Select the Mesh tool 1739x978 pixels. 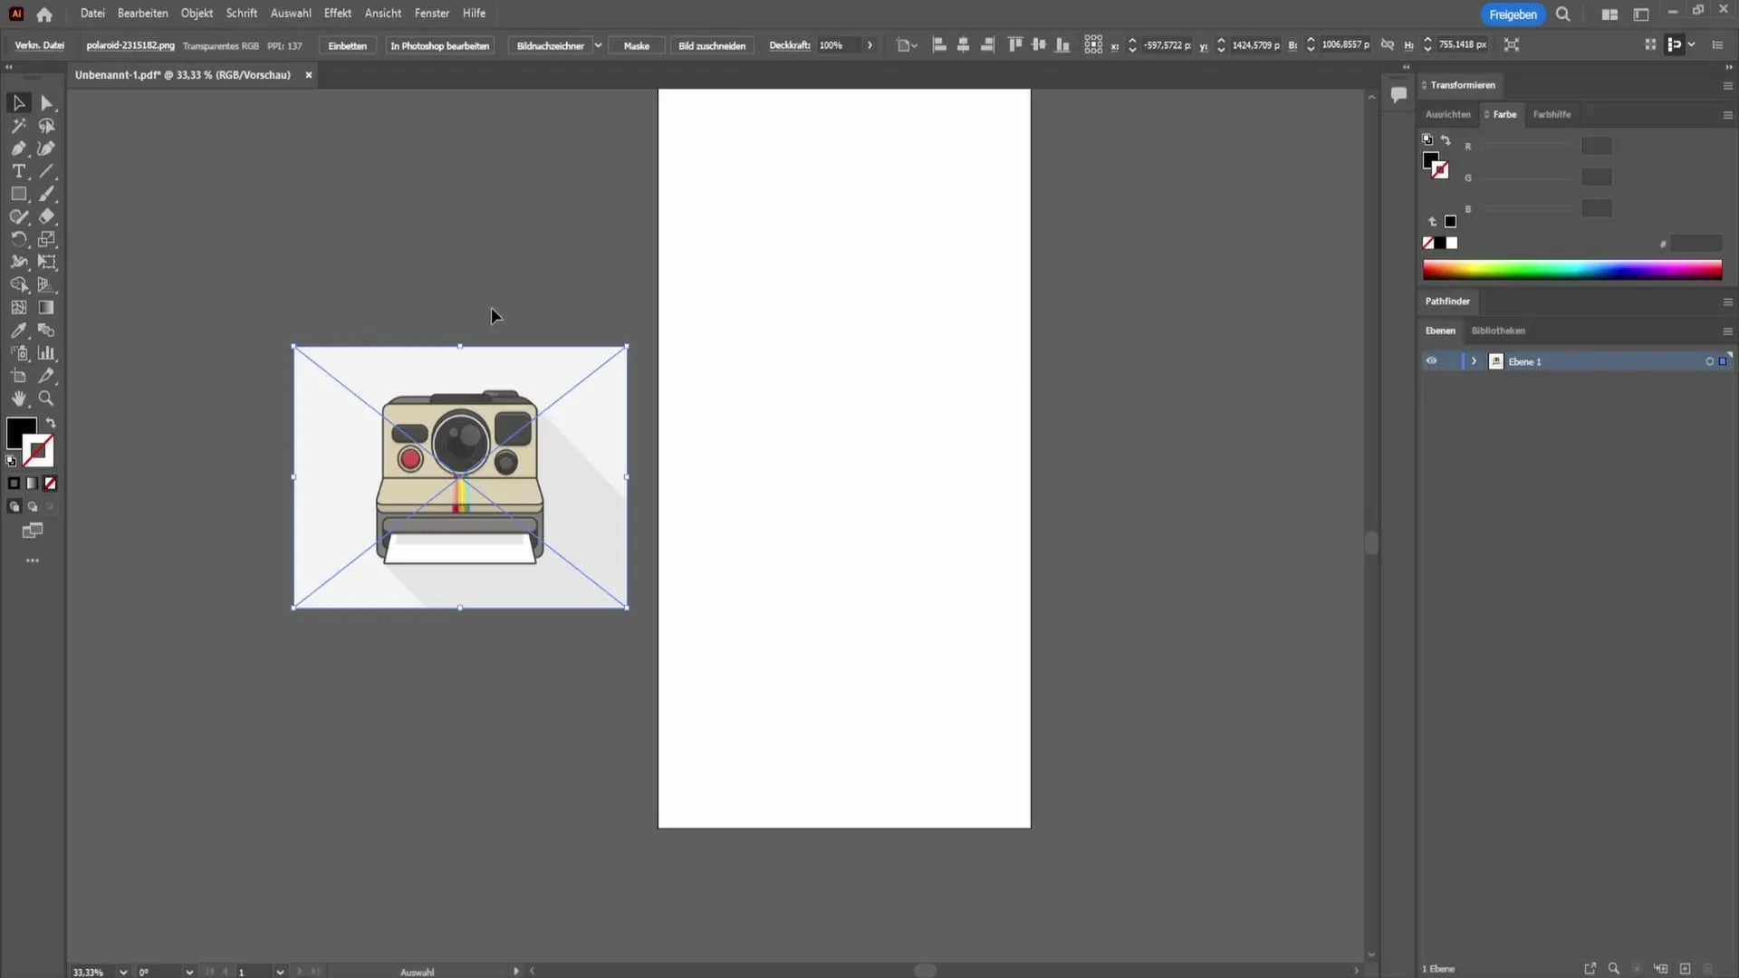pyautogui.click(x=18, y=308)
